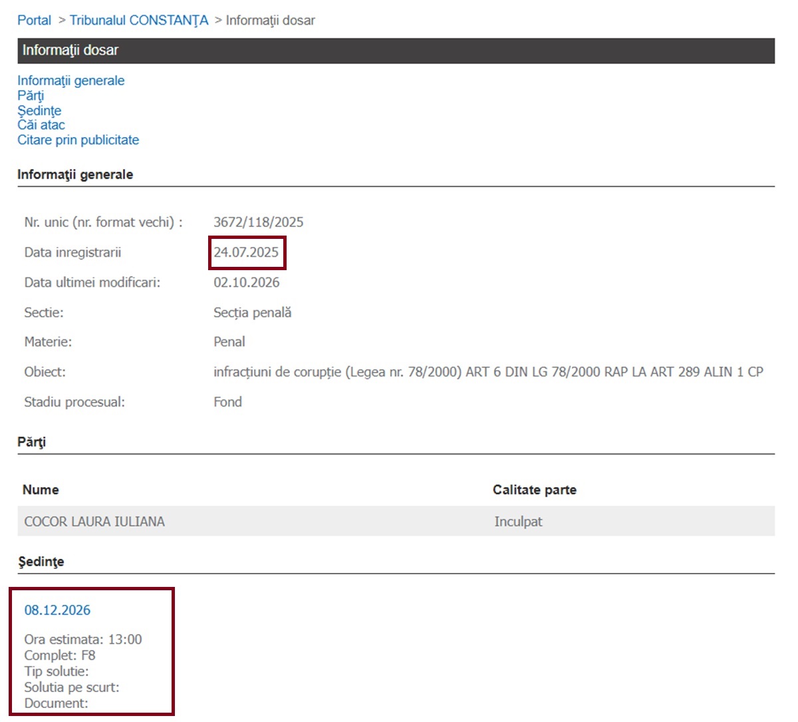
Task: Select the COCOR LAURA IULIANA row
Action: [396, 521]
